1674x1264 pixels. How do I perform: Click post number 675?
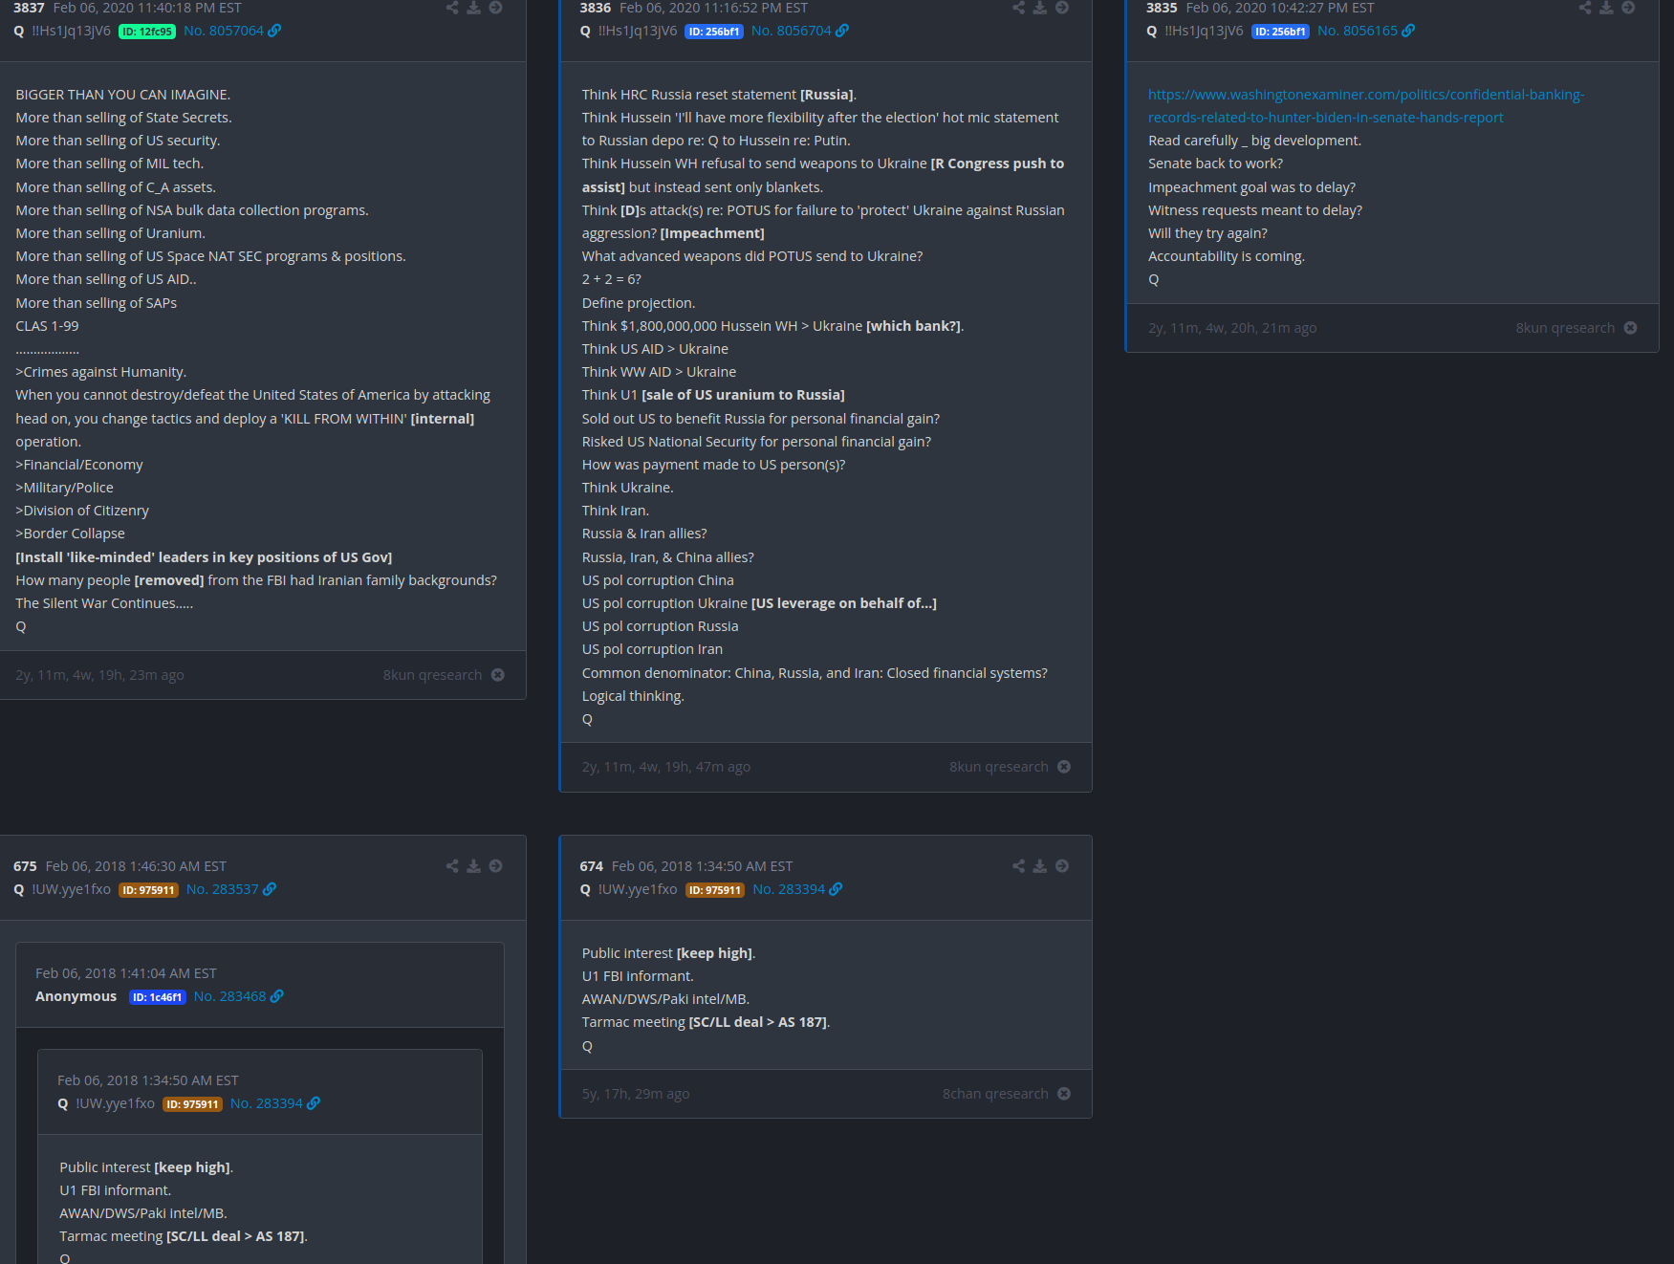pos(25,866)
